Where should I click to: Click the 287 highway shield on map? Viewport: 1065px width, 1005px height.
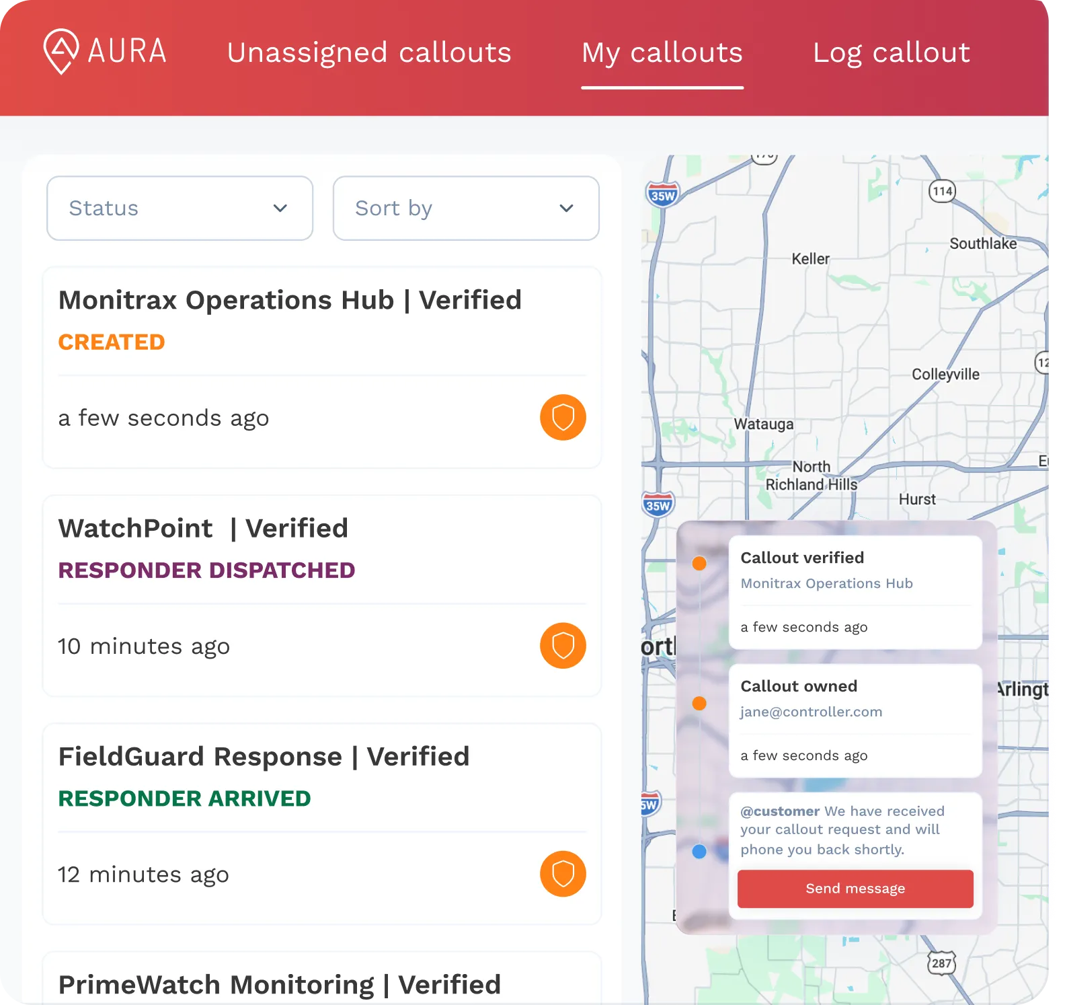click(941, 963)
